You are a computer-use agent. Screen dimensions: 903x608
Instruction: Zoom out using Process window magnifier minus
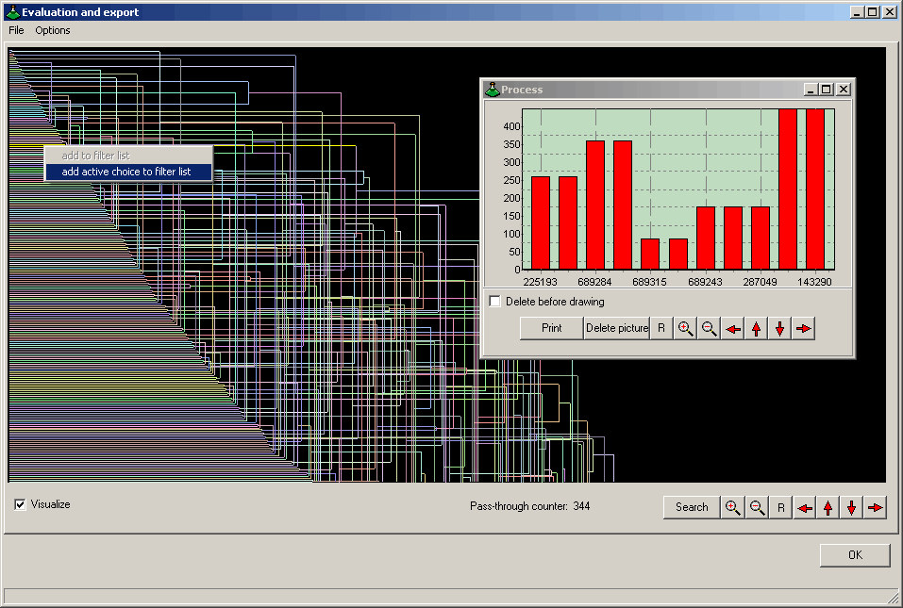709,328
